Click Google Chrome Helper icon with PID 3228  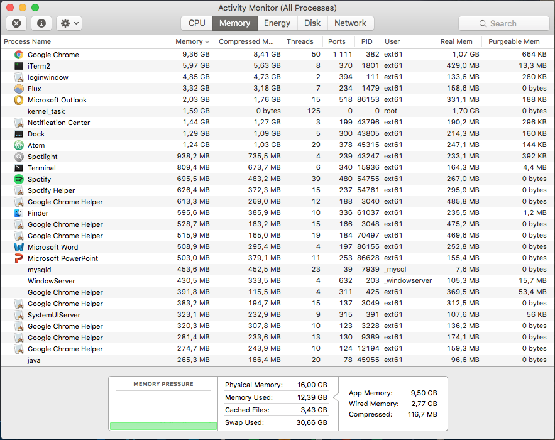19,326
